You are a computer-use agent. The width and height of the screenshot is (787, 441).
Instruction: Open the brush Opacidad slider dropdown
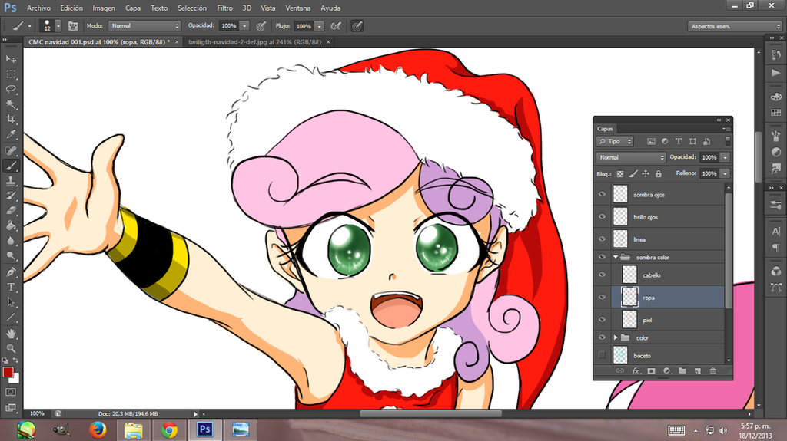pos(244,25)
